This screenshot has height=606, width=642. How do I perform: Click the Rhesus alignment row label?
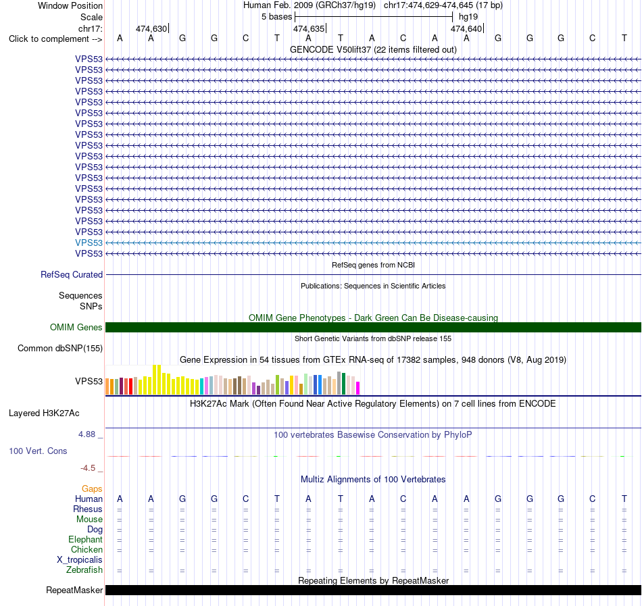pos(88,509)
